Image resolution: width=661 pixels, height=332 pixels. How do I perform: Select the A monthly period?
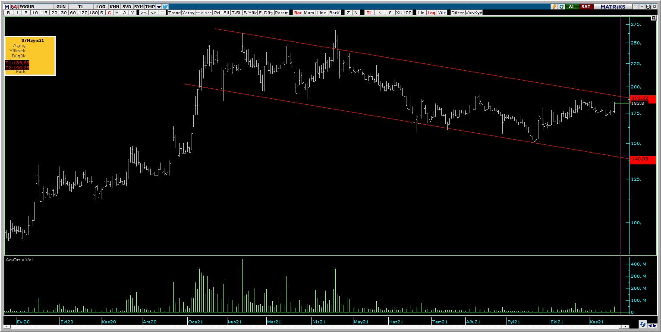[125, 13]
